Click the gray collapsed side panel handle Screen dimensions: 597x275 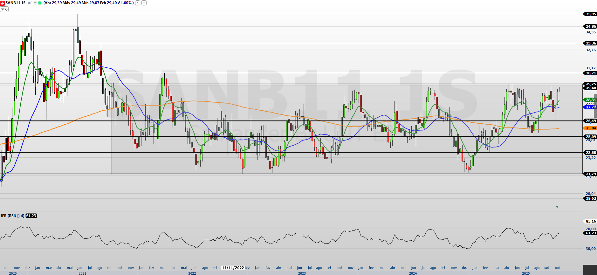click(595, 106)
